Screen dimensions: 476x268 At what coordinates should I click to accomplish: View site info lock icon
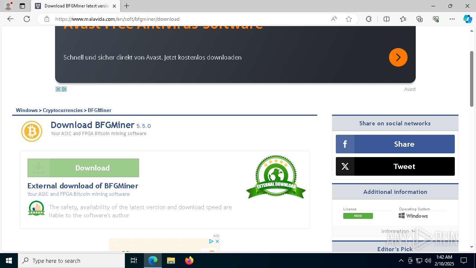(x=47, y=19)
